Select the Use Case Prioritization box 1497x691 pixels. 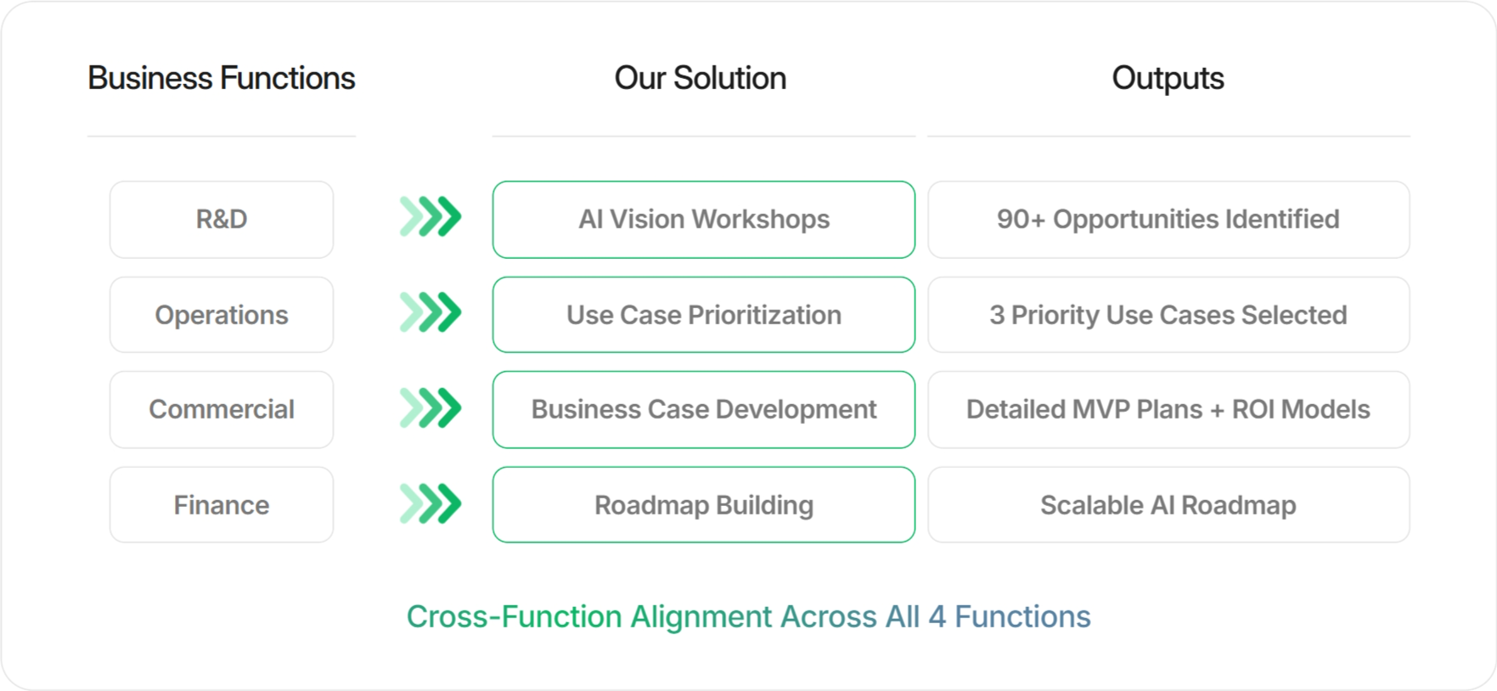(703, 315)
